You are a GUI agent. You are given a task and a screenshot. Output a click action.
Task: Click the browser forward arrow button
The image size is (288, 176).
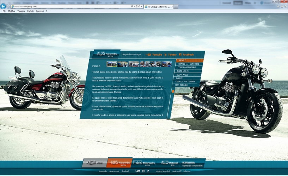coord(8,6)
